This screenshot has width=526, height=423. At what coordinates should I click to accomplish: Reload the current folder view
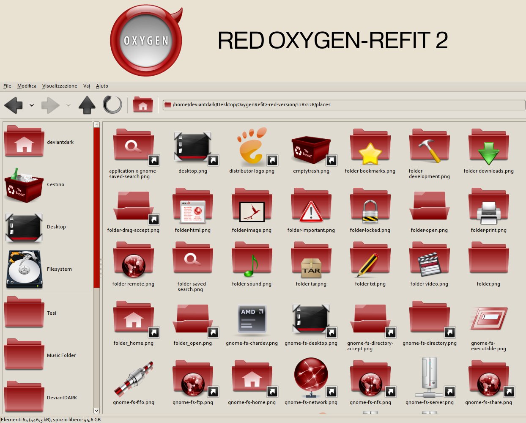[112, 105]
